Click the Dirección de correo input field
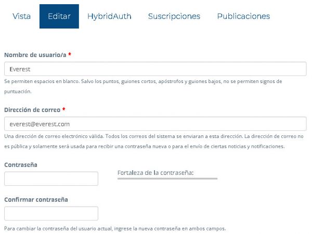The image size is (312, 234). 155,124
